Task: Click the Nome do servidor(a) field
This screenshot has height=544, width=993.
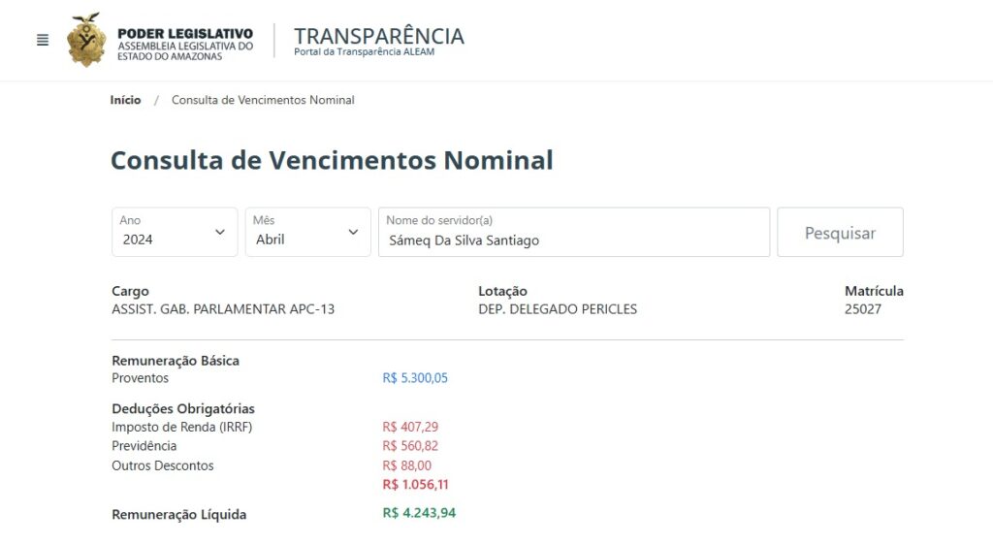Action: point(574,232)
